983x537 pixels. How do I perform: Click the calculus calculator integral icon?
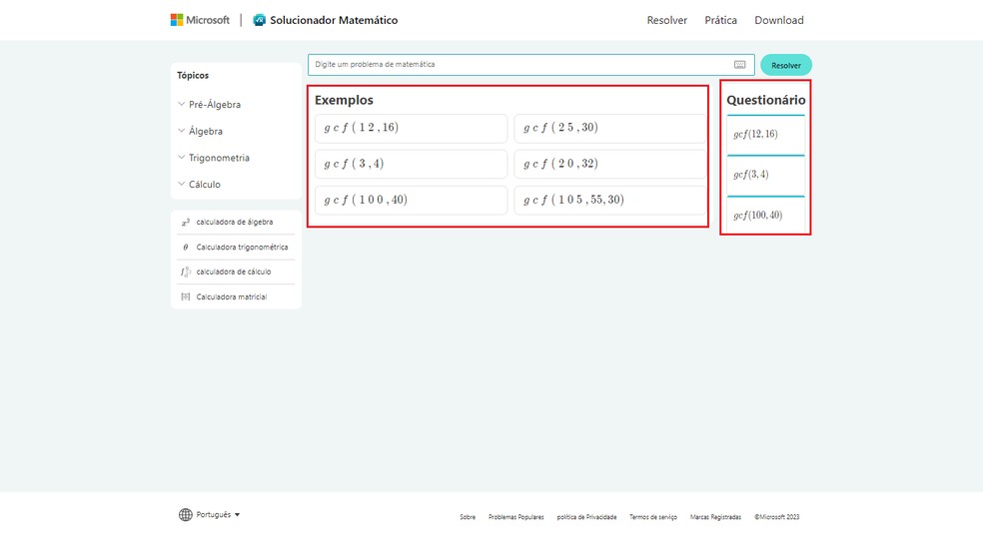pos(186,271)
